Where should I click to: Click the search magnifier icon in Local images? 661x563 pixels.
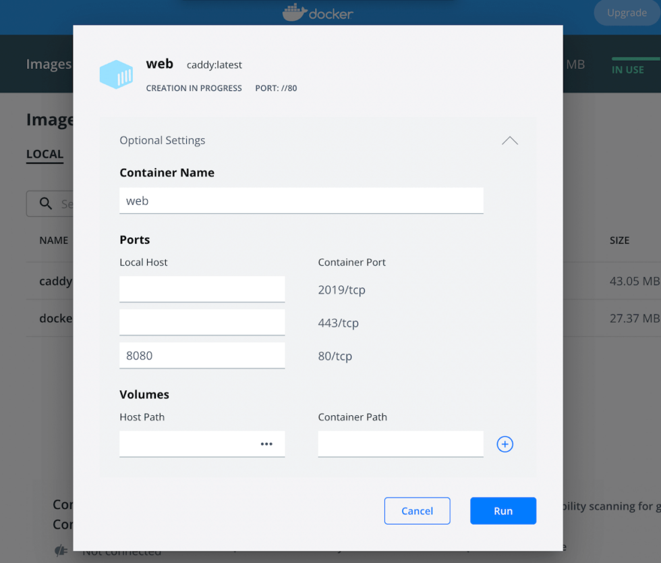pos(45,203)
